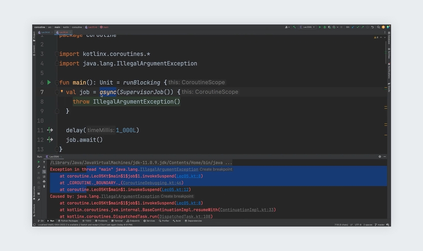Open the Git tool window tab
Screen dimensions: 423x251
point(41,221)
